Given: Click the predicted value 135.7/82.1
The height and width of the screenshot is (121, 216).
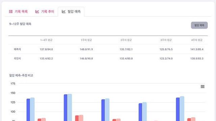Looking at the screenshot, I should pos(126,49).
